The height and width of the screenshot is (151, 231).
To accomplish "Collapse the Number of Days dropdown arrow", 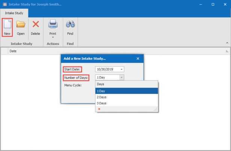I will tap(121, 77).
